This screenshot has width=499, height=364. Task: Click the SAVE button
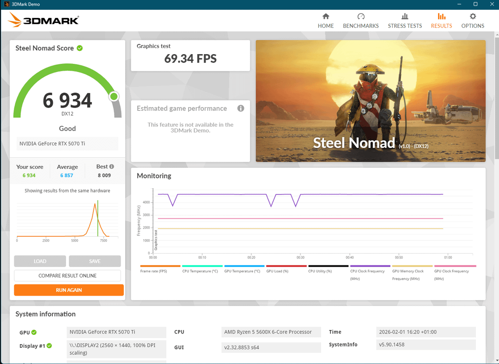(95, 261)
